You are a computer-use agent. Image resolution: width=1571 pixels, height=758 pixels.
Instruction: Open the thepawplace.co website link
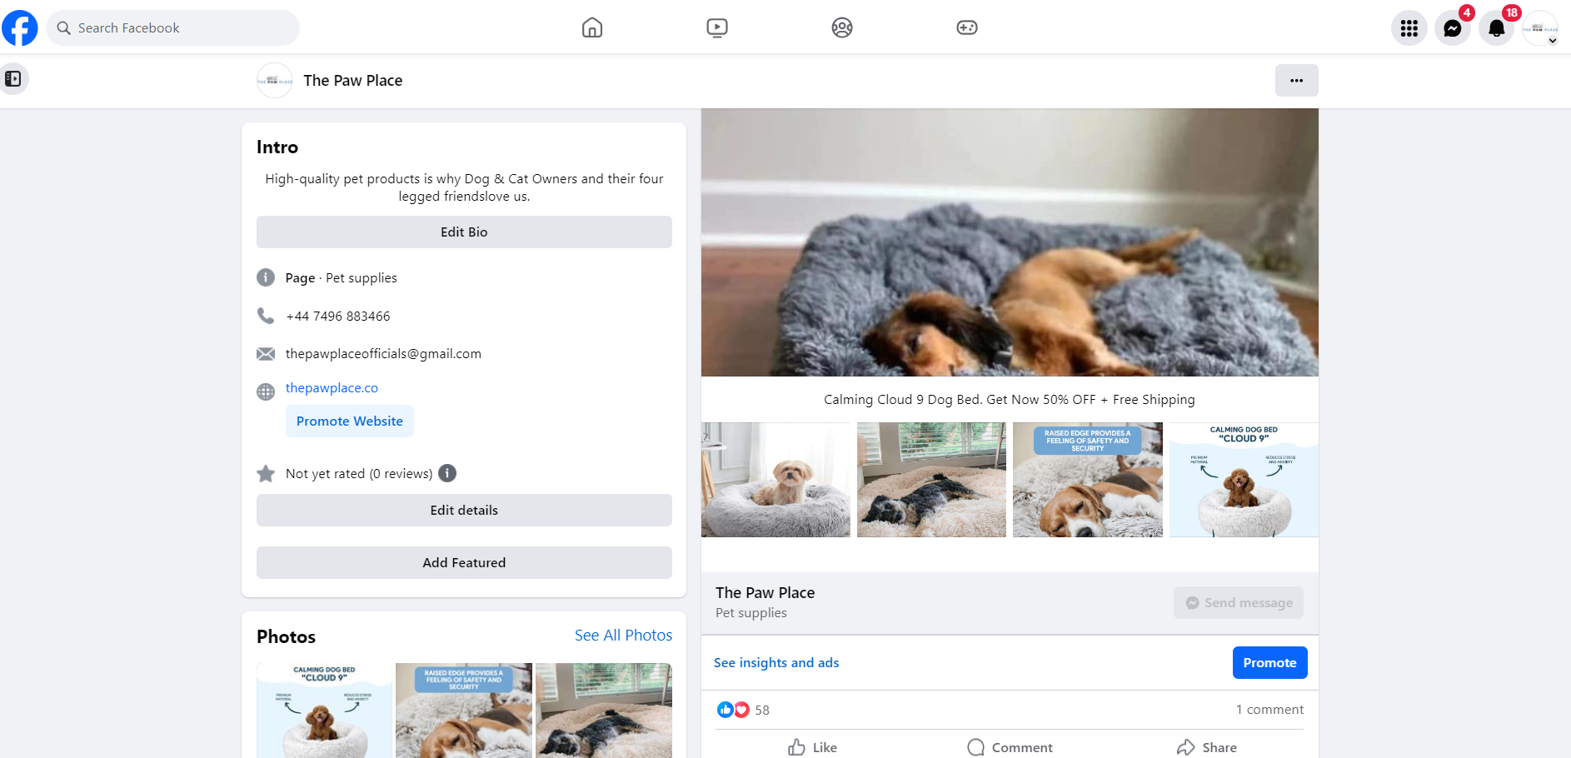coord(332,388)
